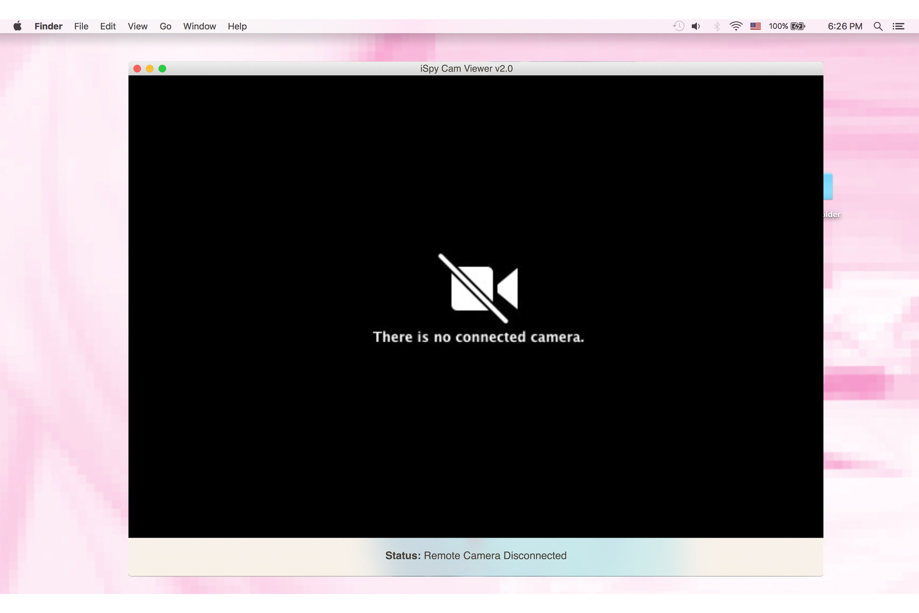This screenshot has height=613, width=919.
Task: Open the View menu
Action: tap(137, 26)
